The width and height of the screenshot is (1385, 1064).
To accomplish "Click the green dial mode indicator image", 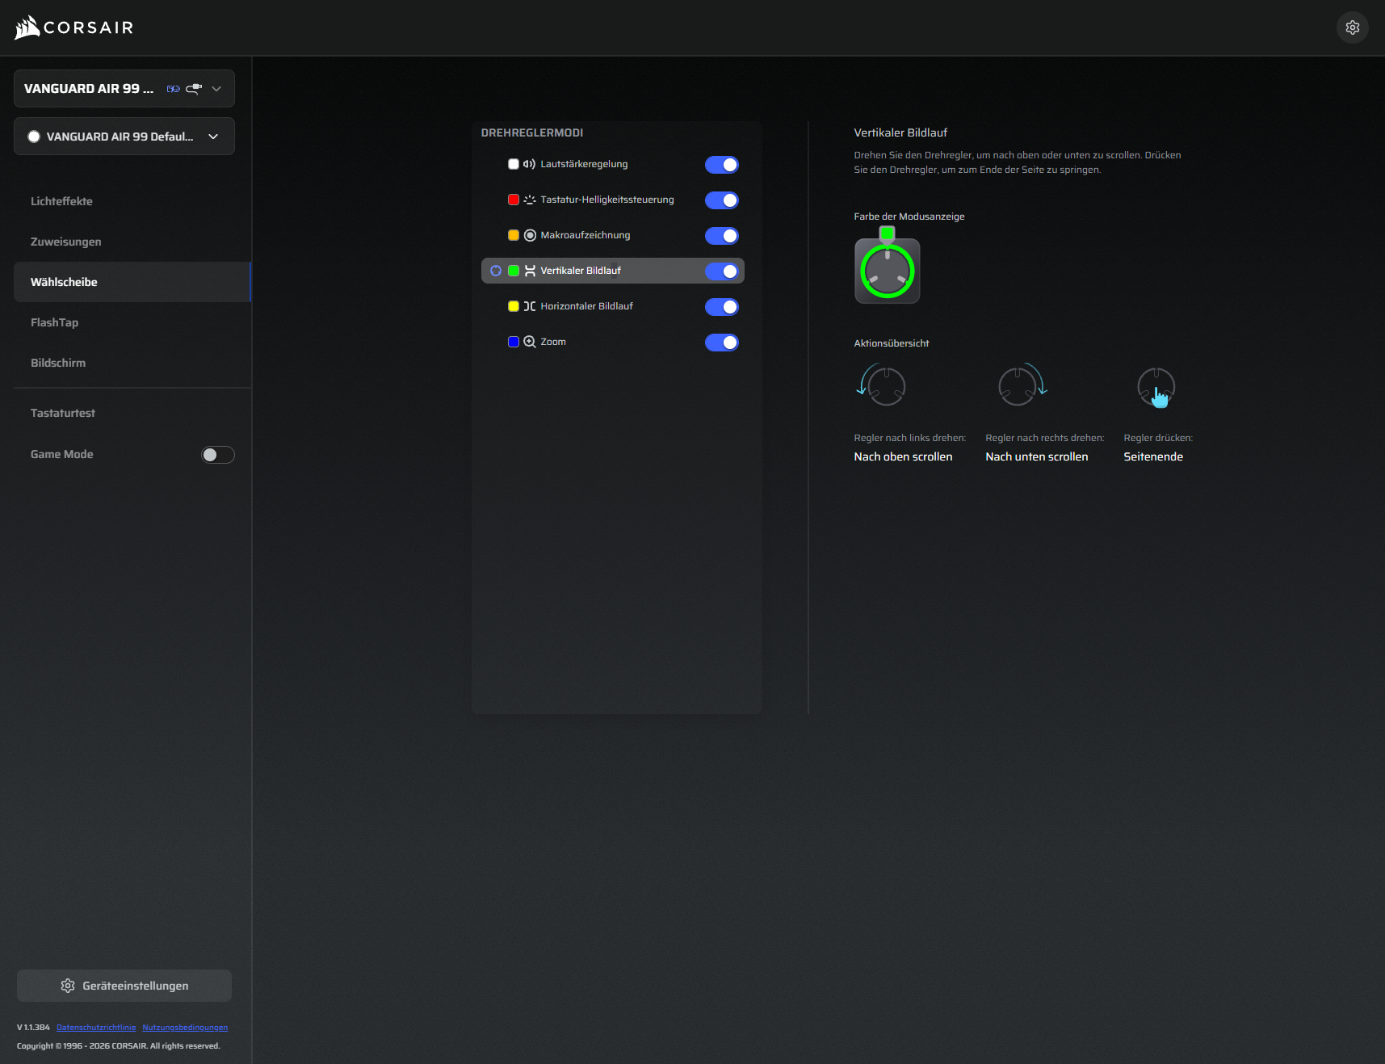I will click(x=887, y=267).
